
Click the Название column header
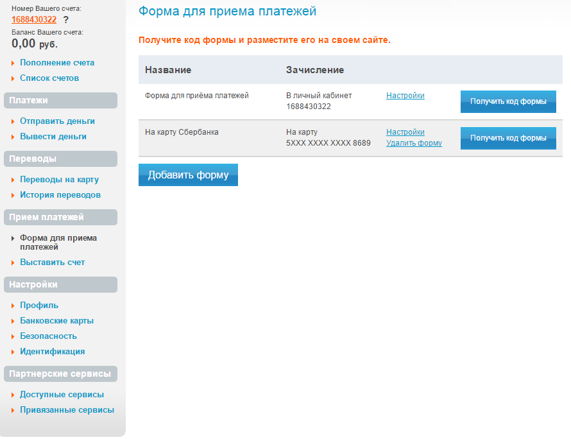[168, 70]
